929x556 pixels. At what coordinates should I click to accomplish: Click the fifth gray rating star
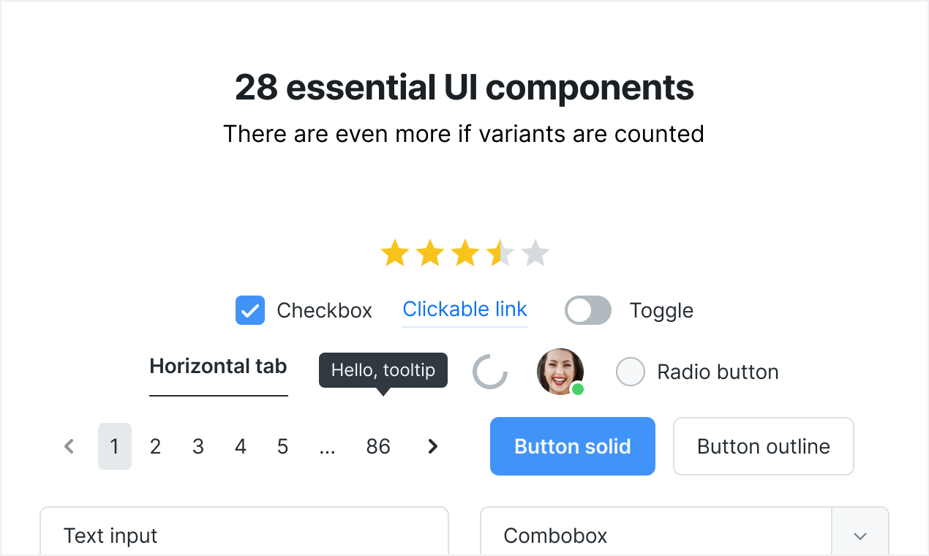click(535, 254)
